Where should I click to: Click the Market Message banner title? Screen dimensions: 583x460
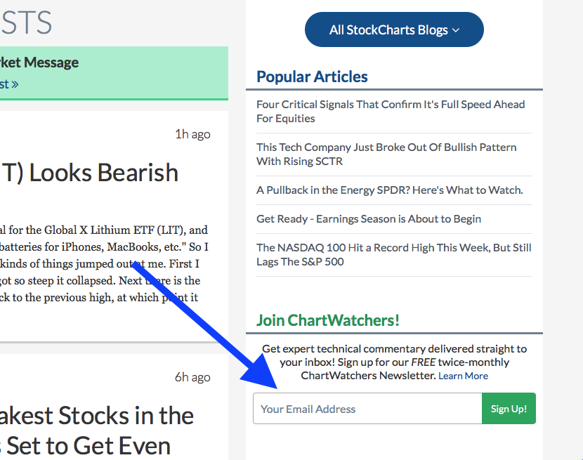(39, 63)
